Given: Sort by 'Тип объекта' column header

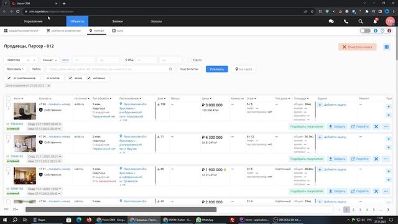Looking at the screenshot, I should (102, 98).
